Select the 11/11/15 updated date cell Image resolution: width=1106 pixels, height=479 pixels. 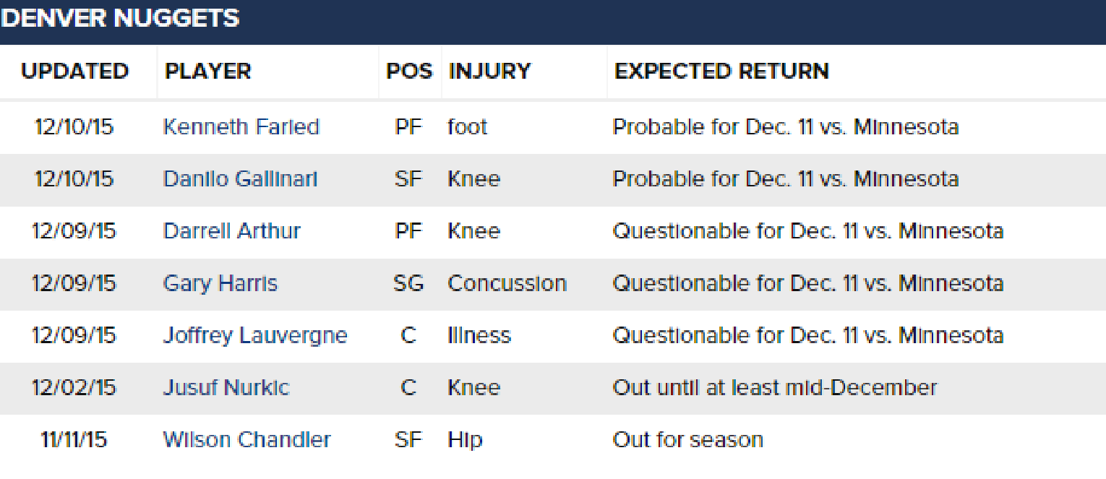click(x=74, y=439)
